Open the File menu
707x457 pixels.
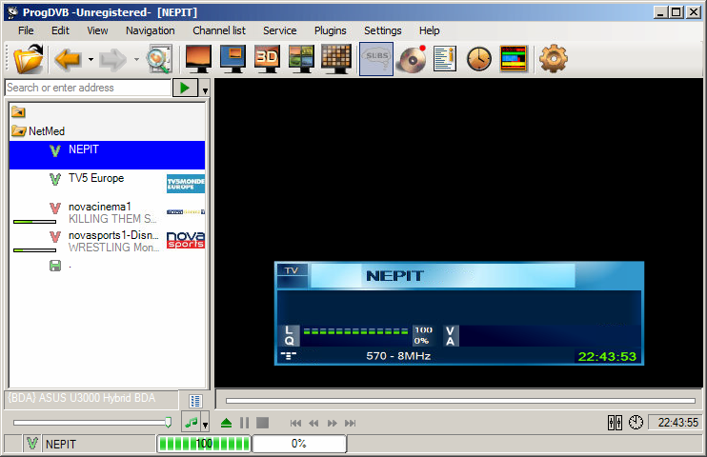click(26, 30)
